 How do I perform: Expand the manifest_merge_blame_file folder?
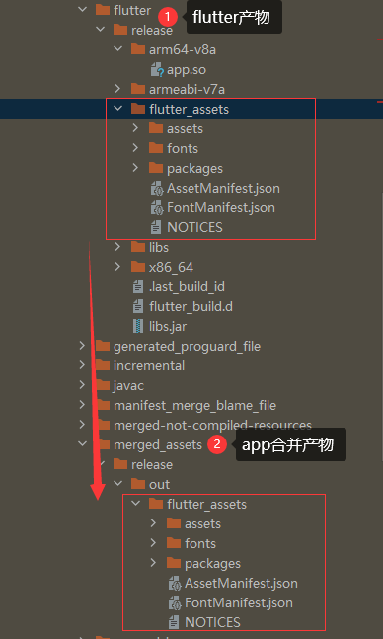82,405
